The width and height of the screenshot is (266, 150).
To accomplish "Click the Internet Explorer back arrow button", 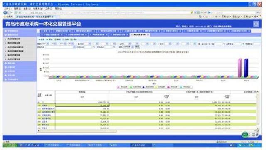I will pyautogui.click(x=5, y=12).
